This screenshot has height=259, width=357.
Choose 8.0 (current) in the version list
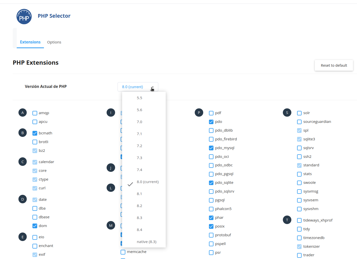144,182
